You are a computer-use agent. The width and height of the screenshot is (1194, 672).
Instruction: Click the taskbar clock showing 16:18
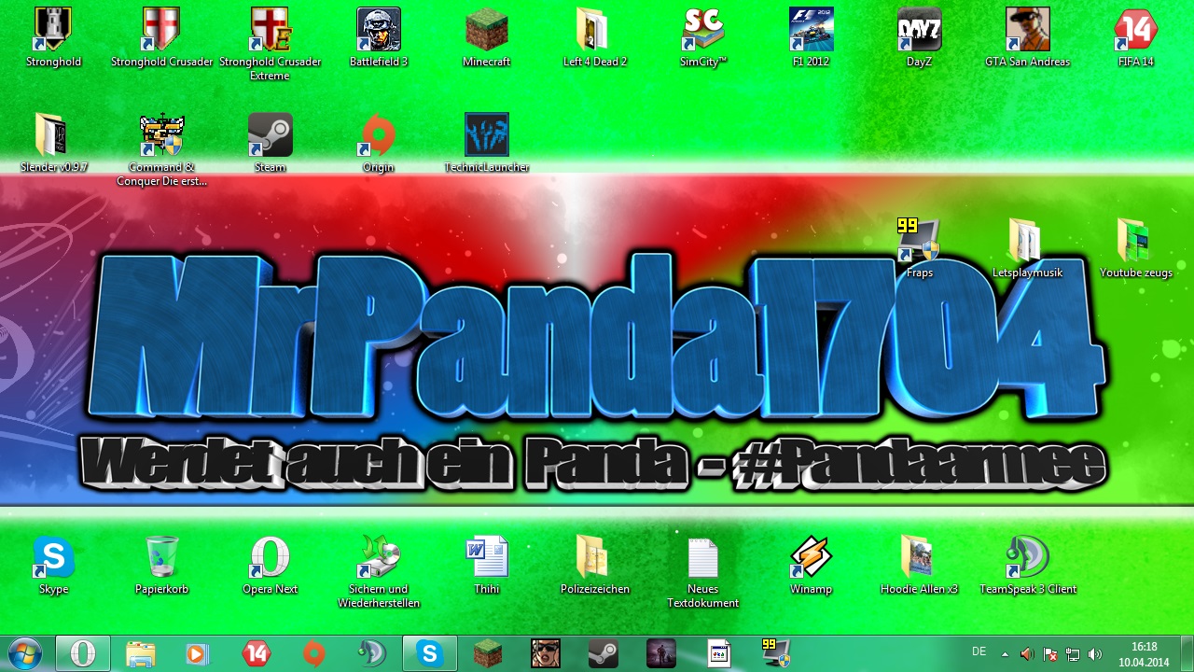click(x=1144, y=653)
